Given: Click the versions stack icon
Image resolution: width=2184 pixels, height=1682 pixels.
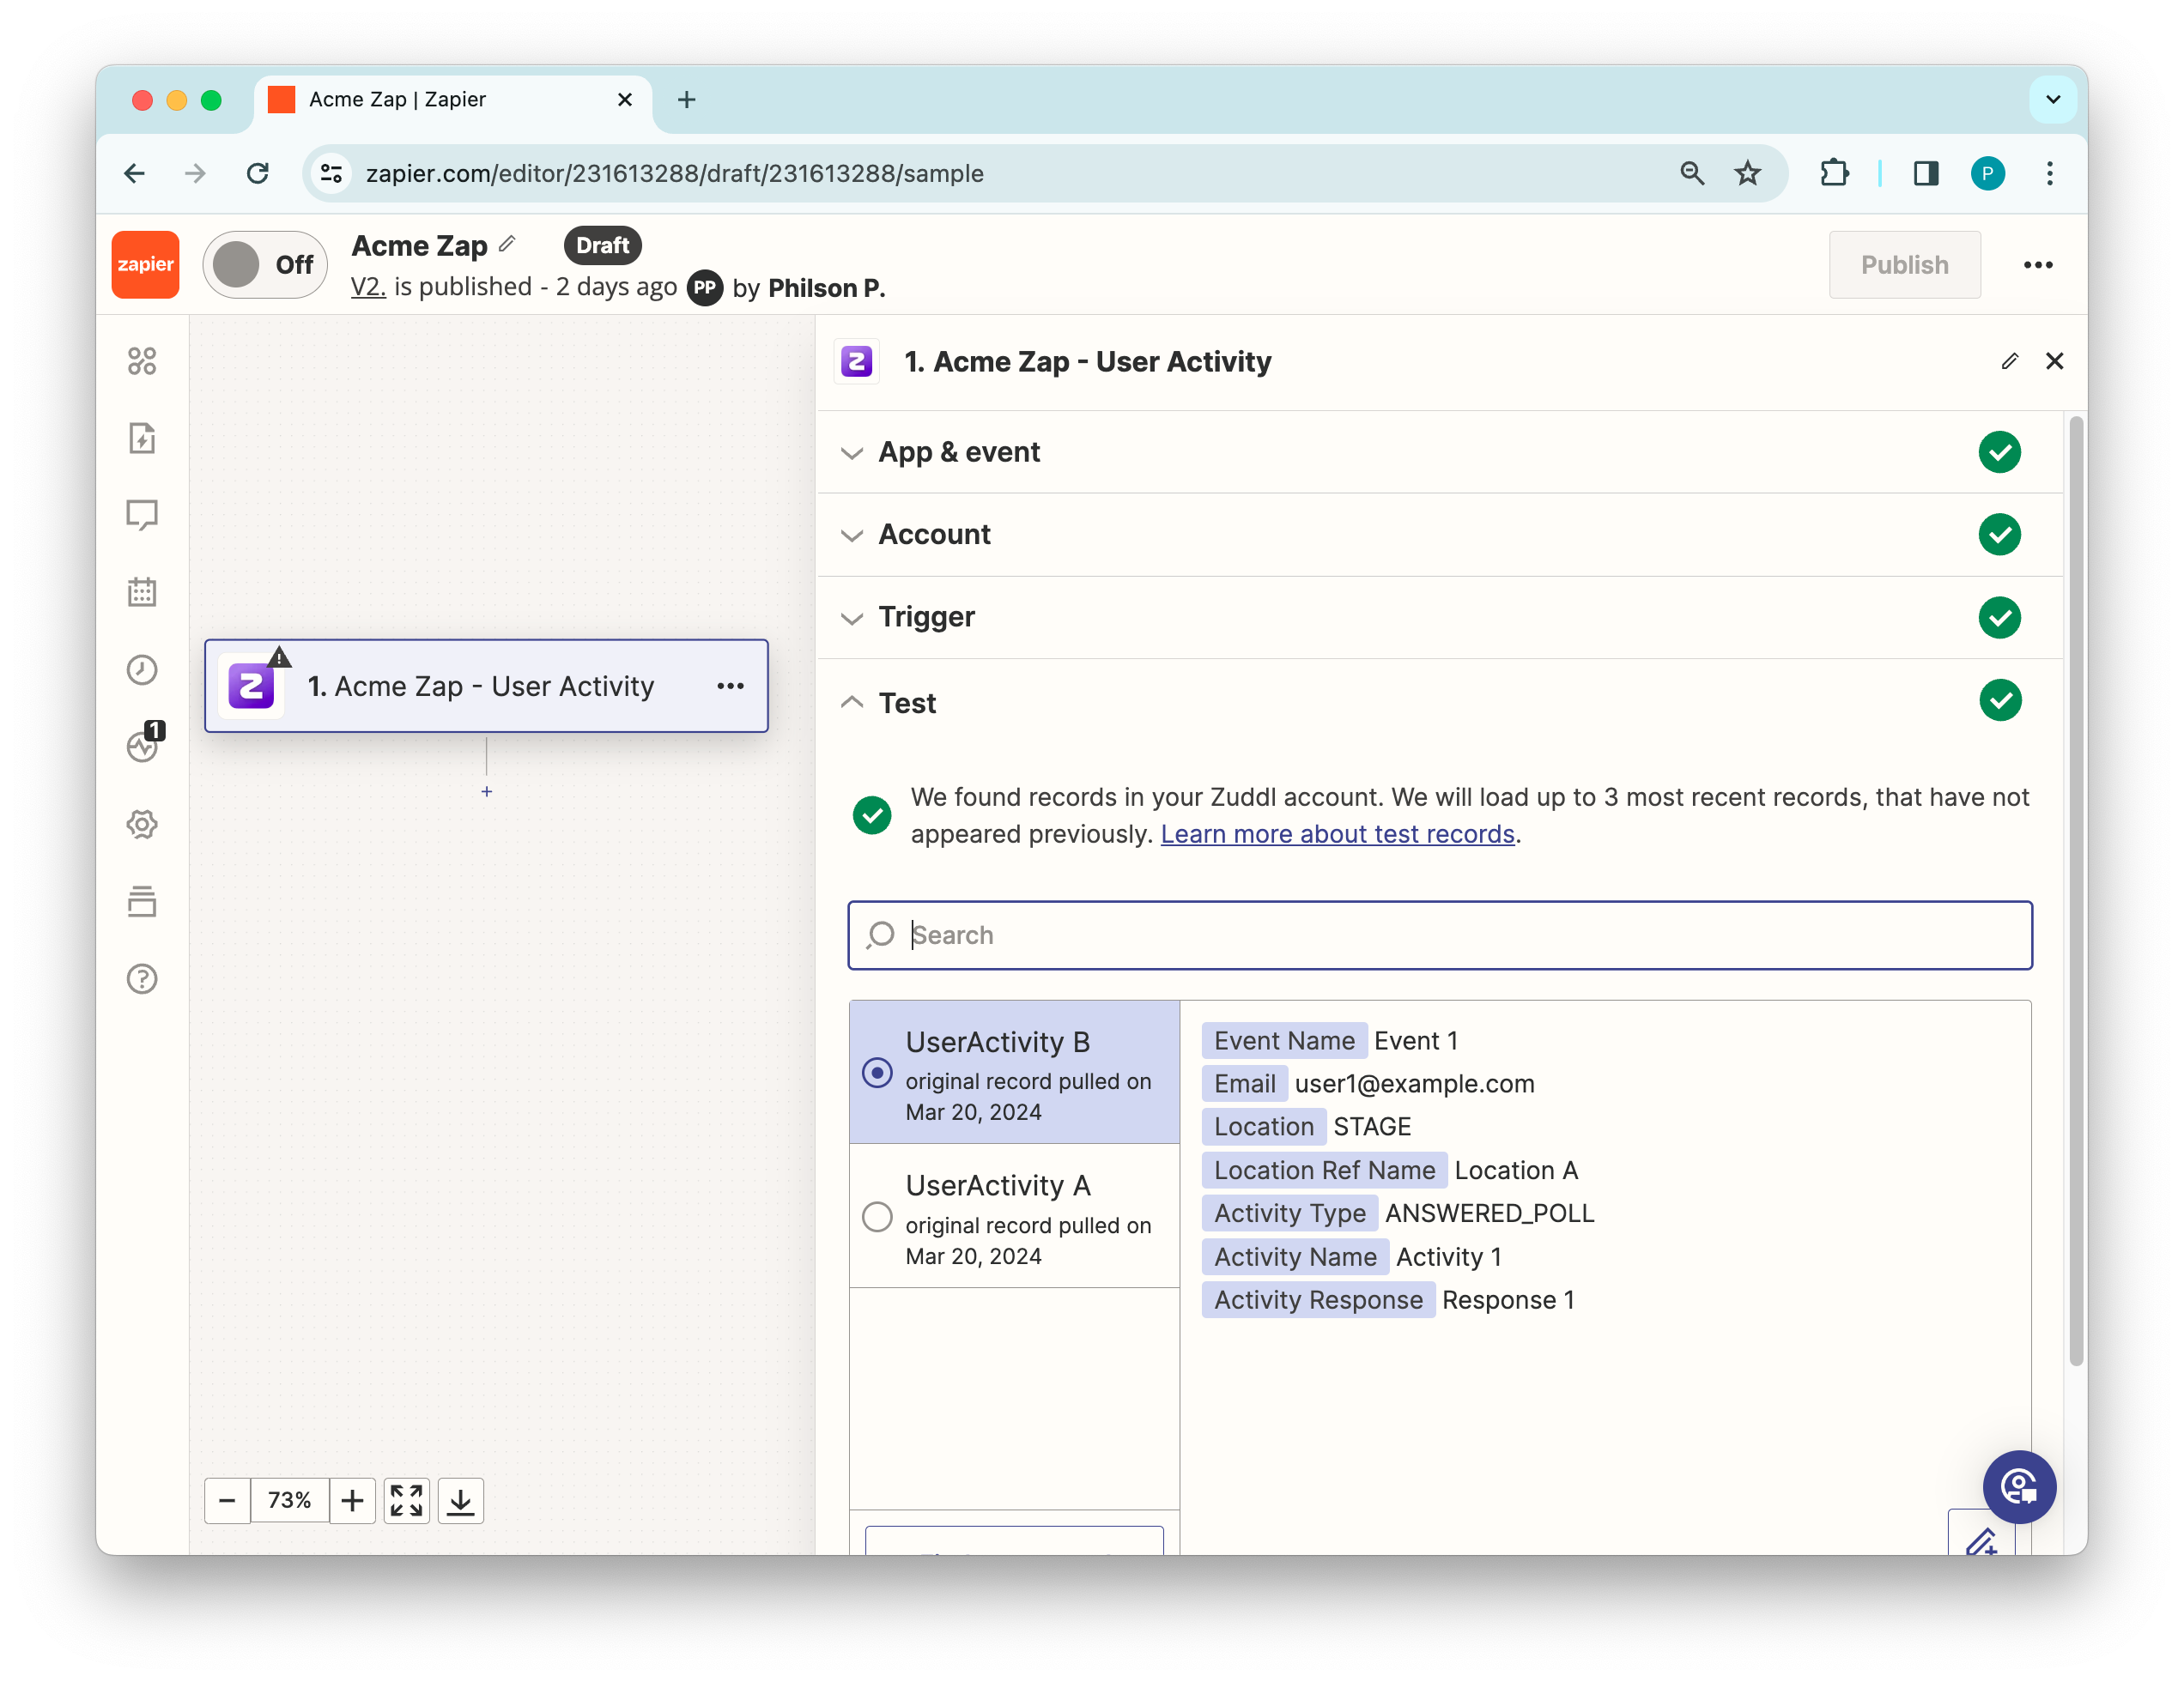Looking at the screenshot, I should point(142,901).
